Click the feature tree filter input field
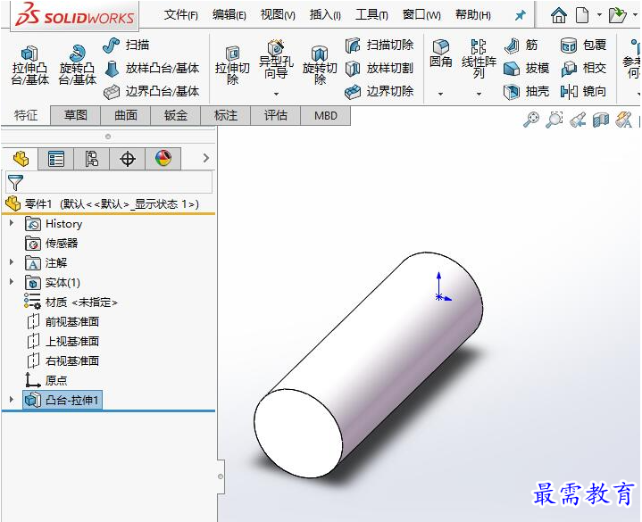The height and width of the screenshot is (522, 642). click(x=109, y=182)
